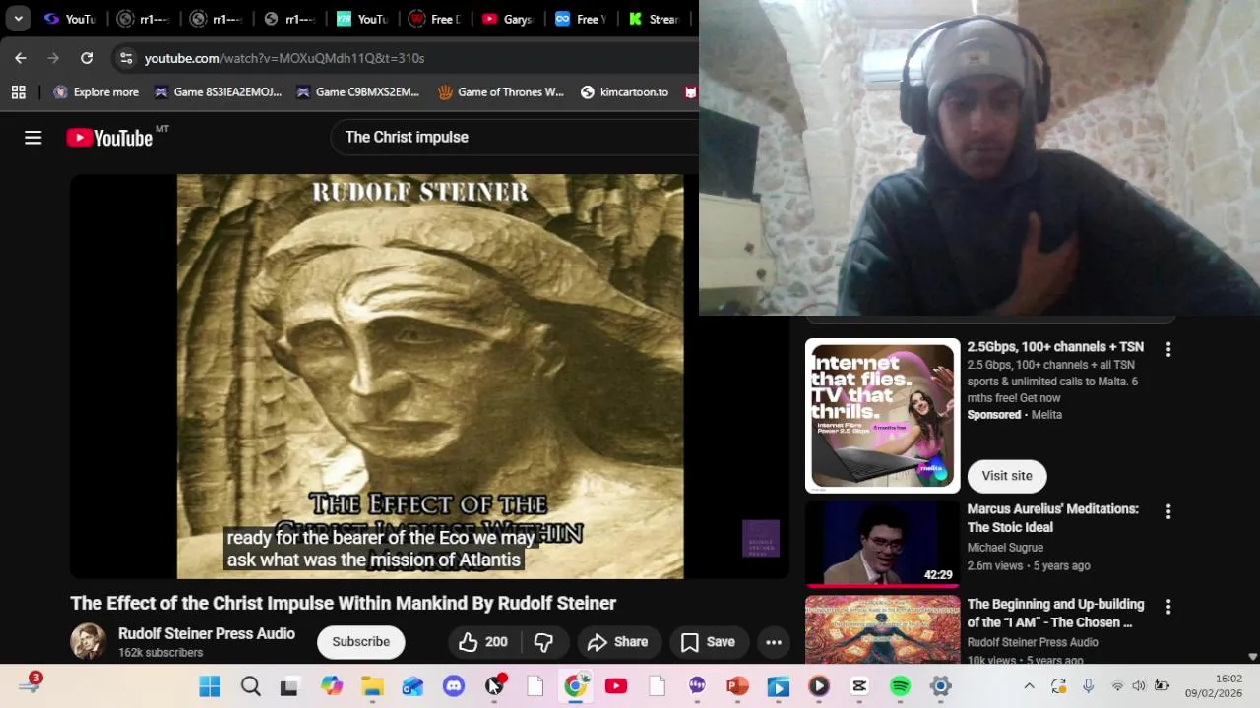Click 'The Beginning and Up-building of the I AM' title
This screenshot has height=708, width=1260.
[1055, 613]
